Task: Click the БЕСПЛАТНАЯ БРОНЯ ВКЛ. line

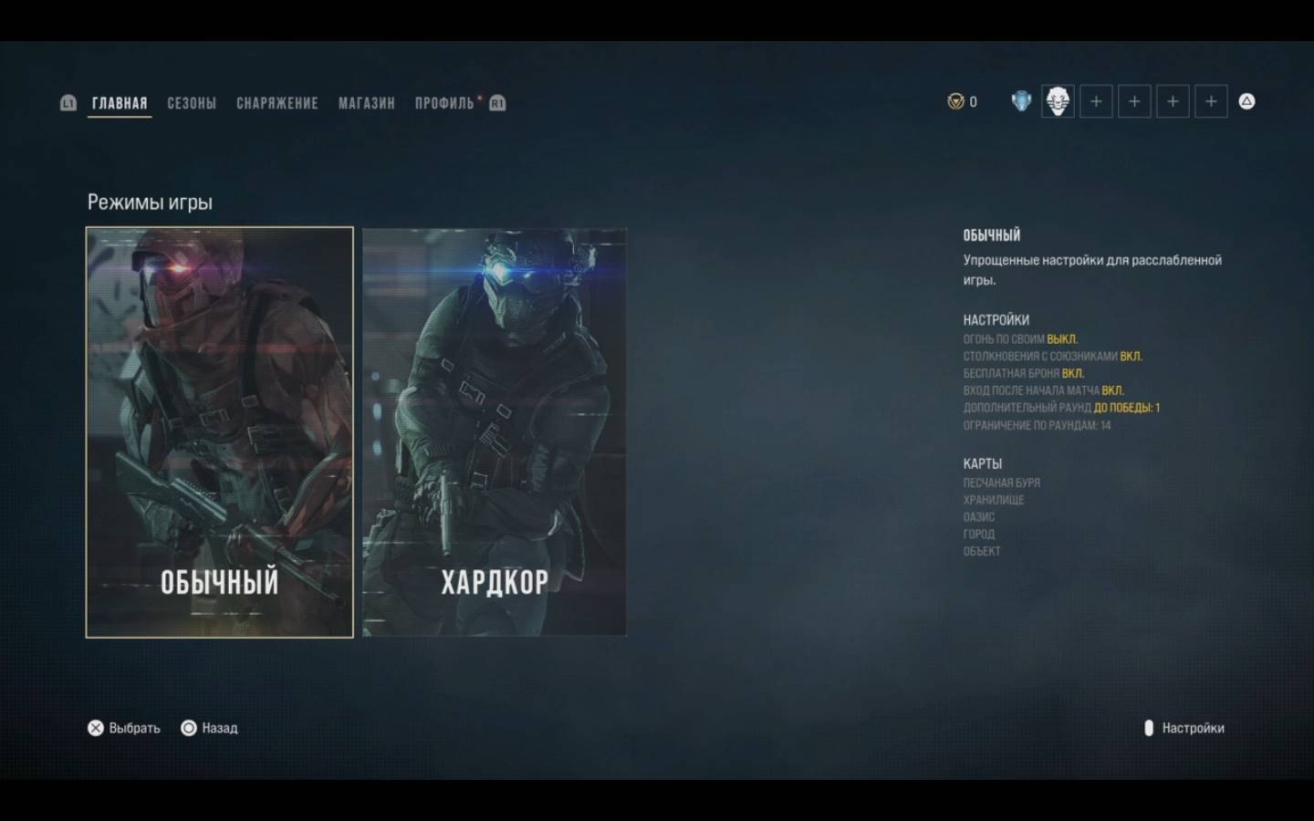Action: (1024, 374)
